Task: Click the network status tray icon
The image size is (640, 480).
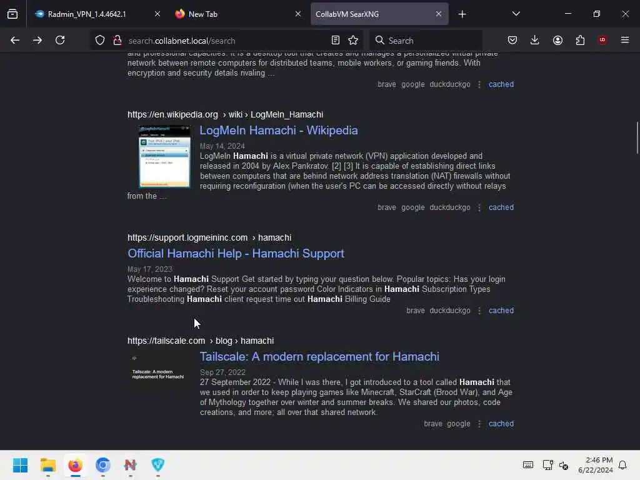Action: coord(547,465)
